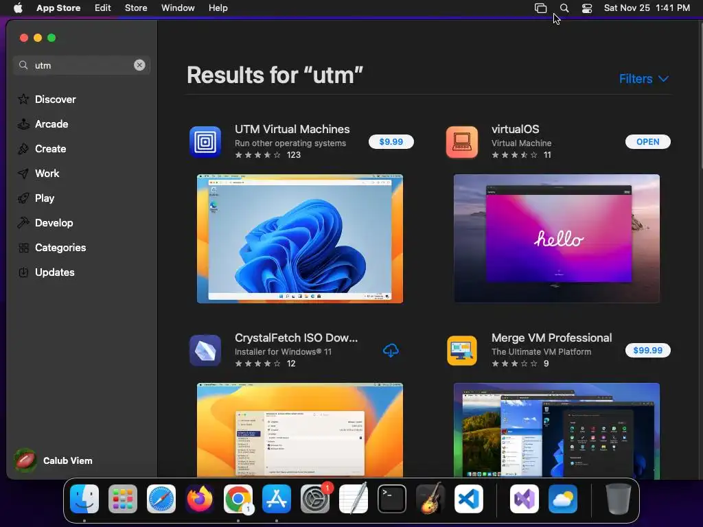Image resolution: width=703 pixels, height=527 pixels.
Task: Open the Apple menu
Action: [x=18, y=8]
